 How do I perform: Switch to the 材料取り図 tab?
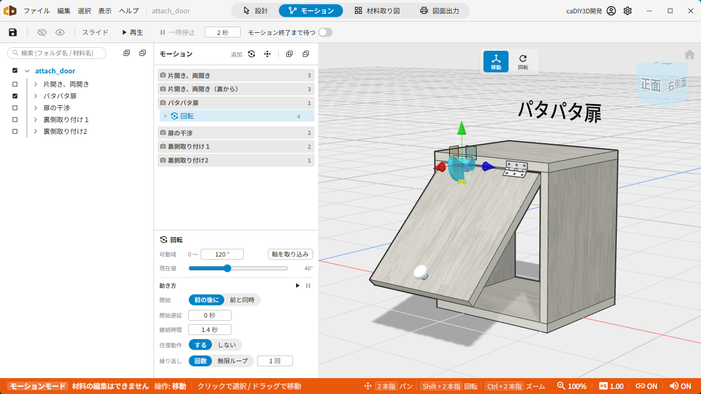(x=377, y=11)
